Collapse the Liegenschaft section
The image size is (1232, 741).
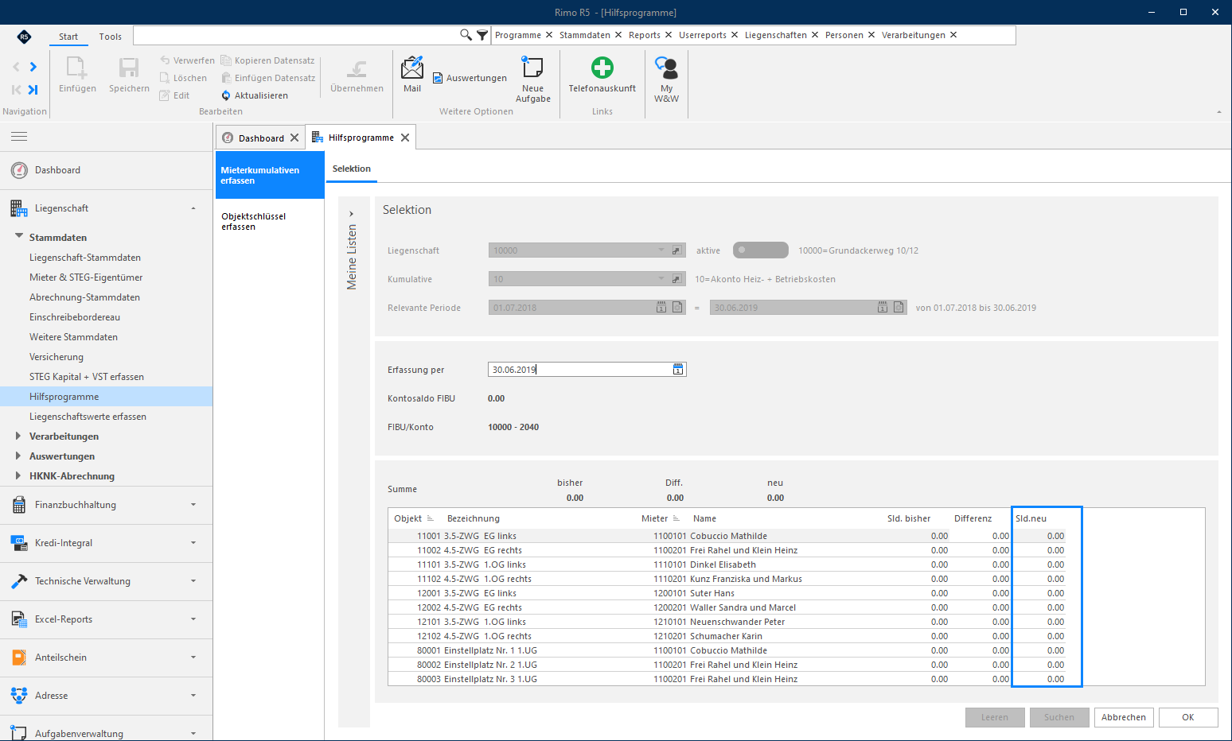[x=193, y=208]
